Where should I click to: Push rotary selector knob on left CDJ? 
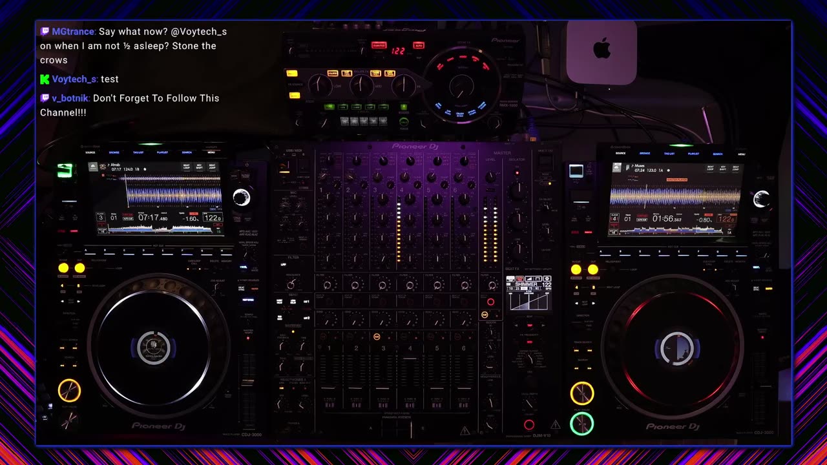point(242,198)
